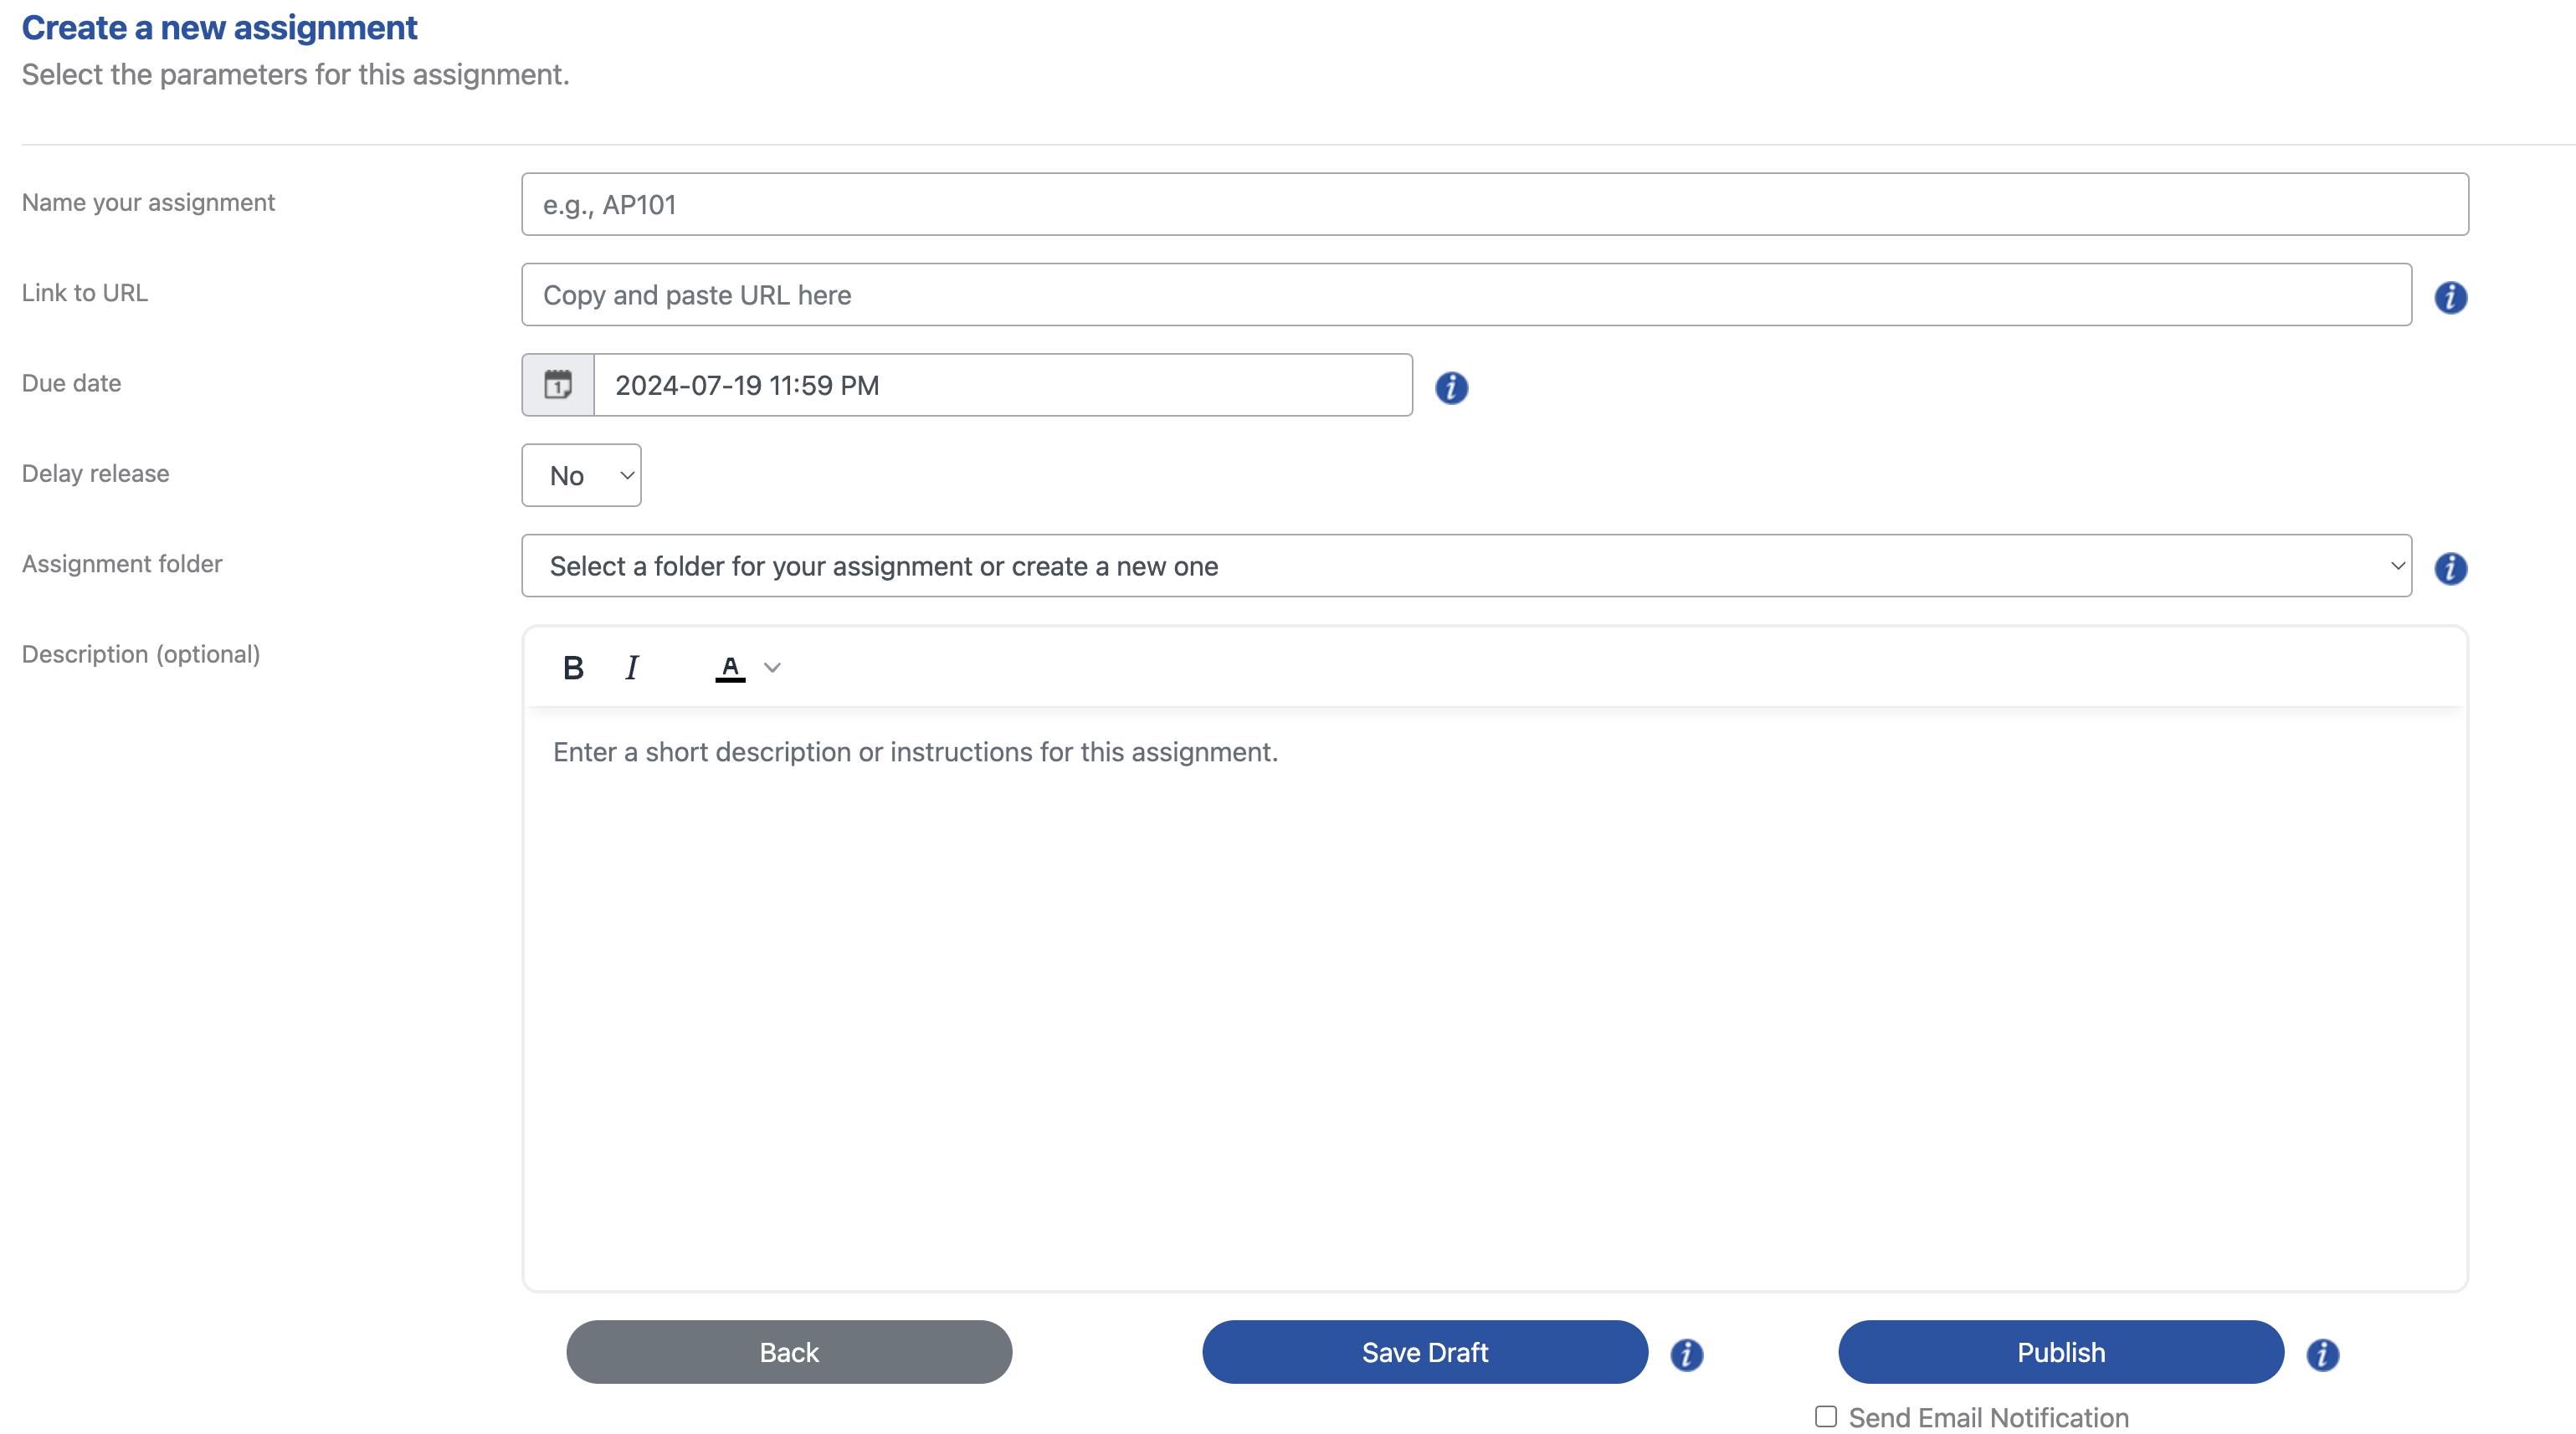
Task: Click the info icon beside Assignment folder
Action: (x=2451, y=568)
